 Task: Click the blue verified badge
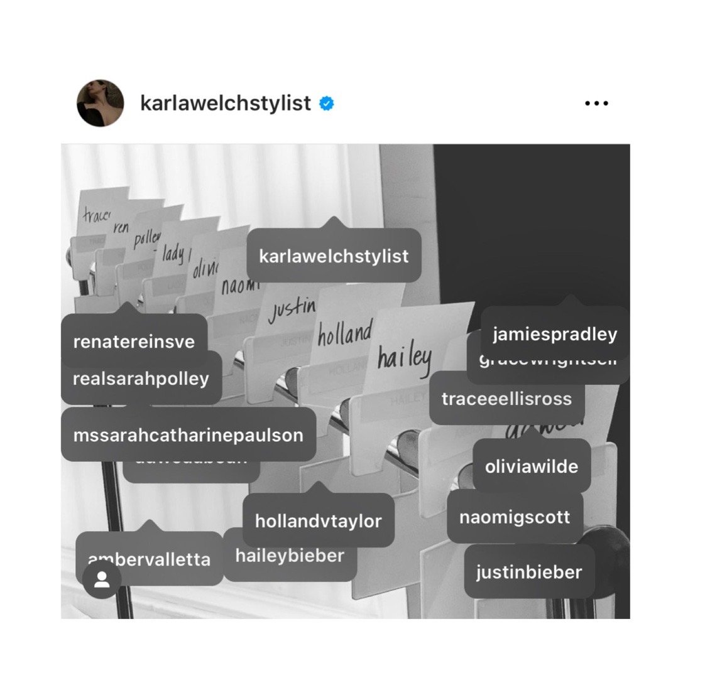pos(327,104)
